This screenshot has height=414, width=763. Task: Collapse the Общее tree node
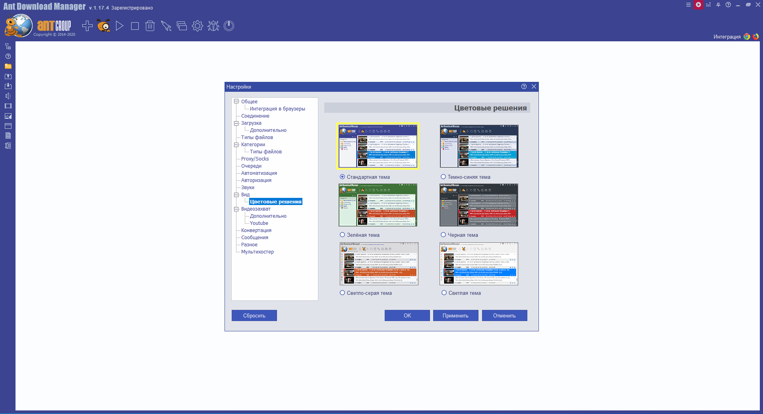tap(236, 101)
